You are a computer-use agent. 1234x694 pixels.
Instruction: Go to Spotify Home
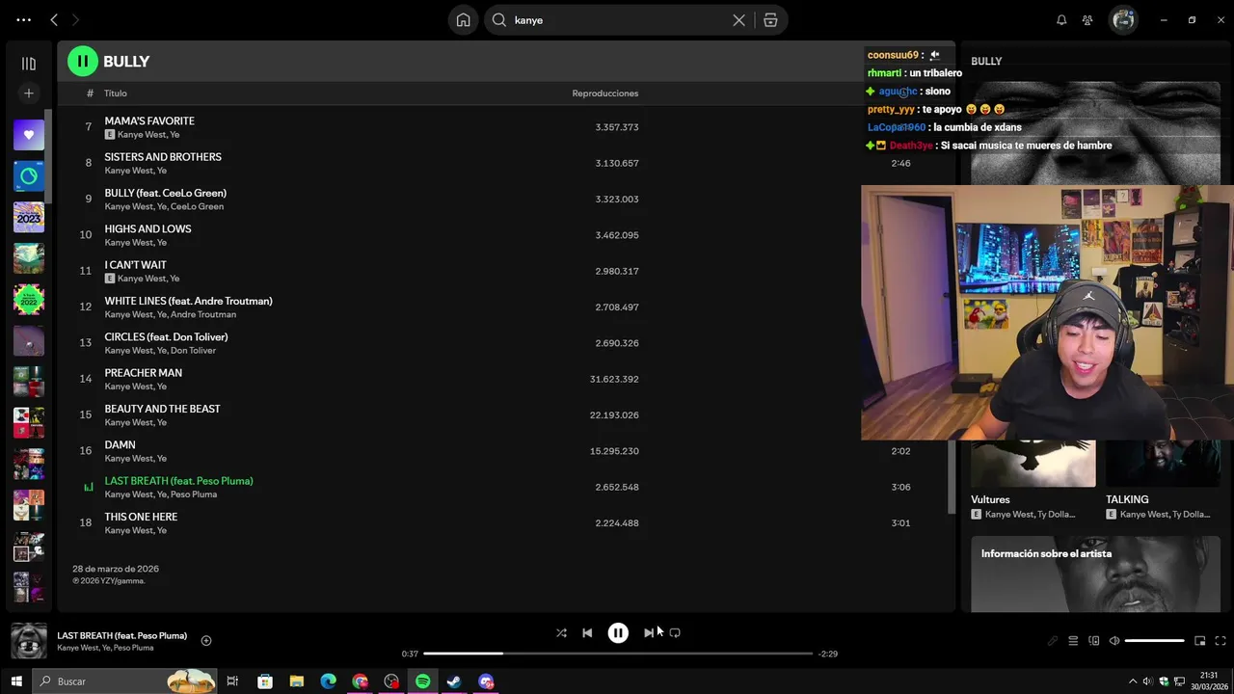(464, 20)
